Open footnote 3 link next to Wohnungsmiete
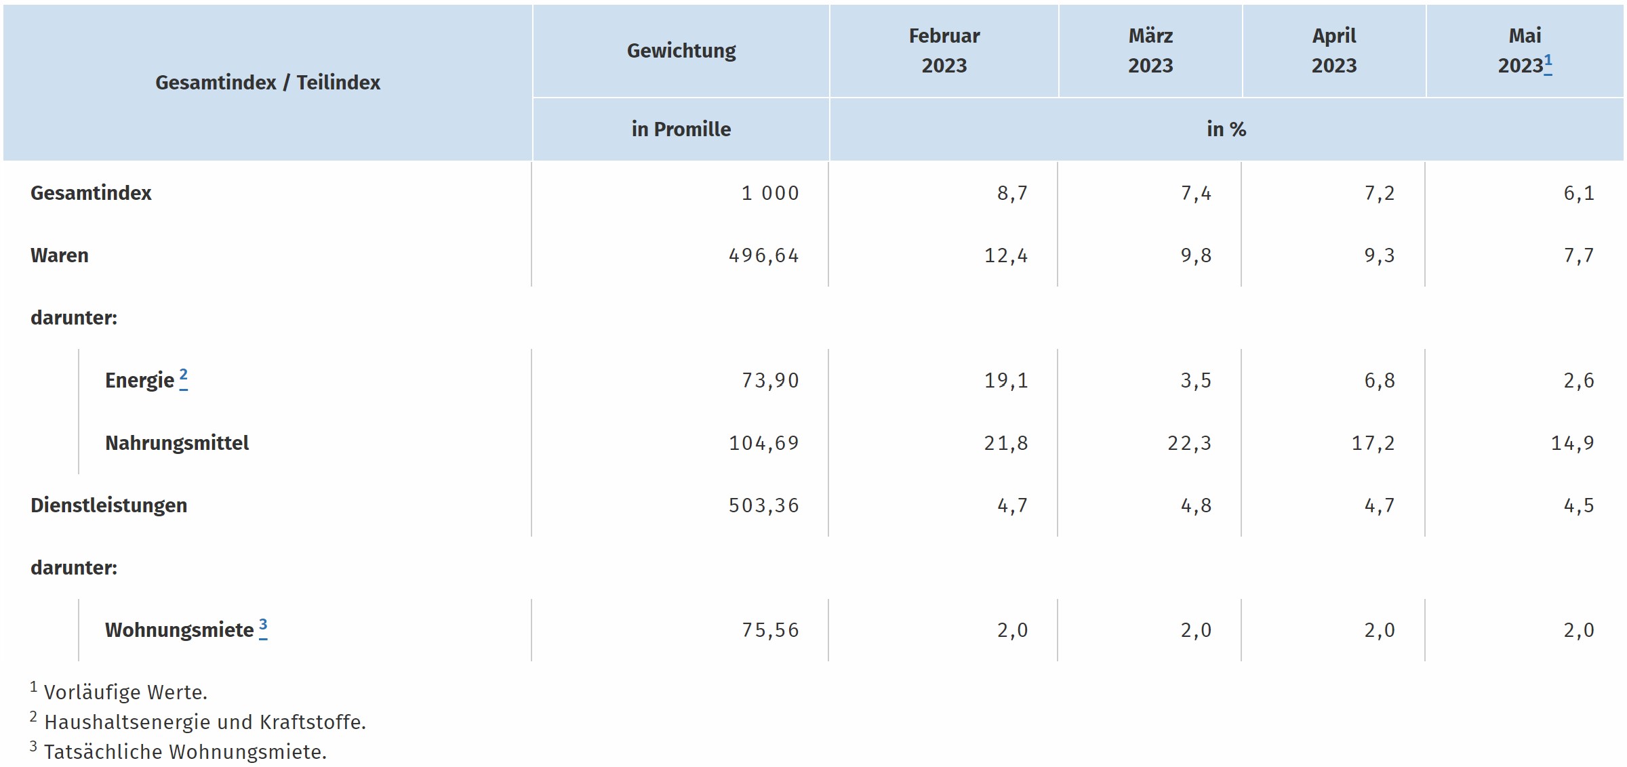Image resolution: width=1627 pixels, height=767 pixels. (x=263, y=628)
